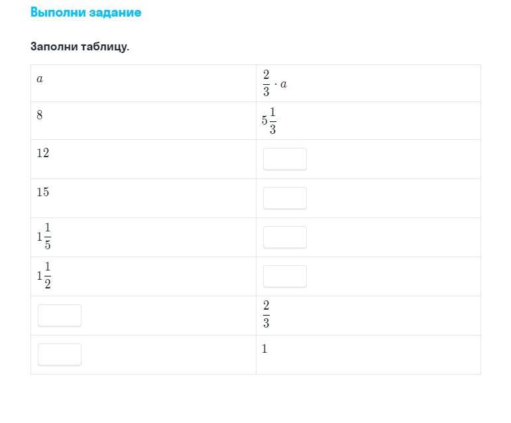This screenshot has width=511, height=423.
Task: Click the number 8 in the first column
Action: click(39, 115)
